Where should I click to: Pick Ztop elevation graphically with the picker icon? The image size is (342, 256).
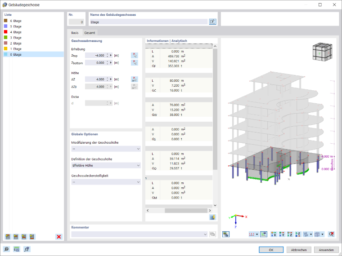click(x=135, y=56)
